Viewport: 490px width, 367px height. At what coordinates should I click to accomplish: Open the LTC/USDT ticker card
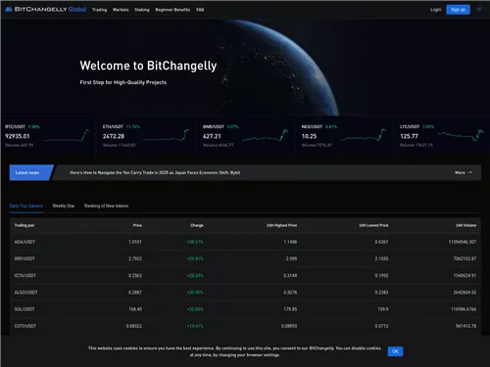click(442, 136)
